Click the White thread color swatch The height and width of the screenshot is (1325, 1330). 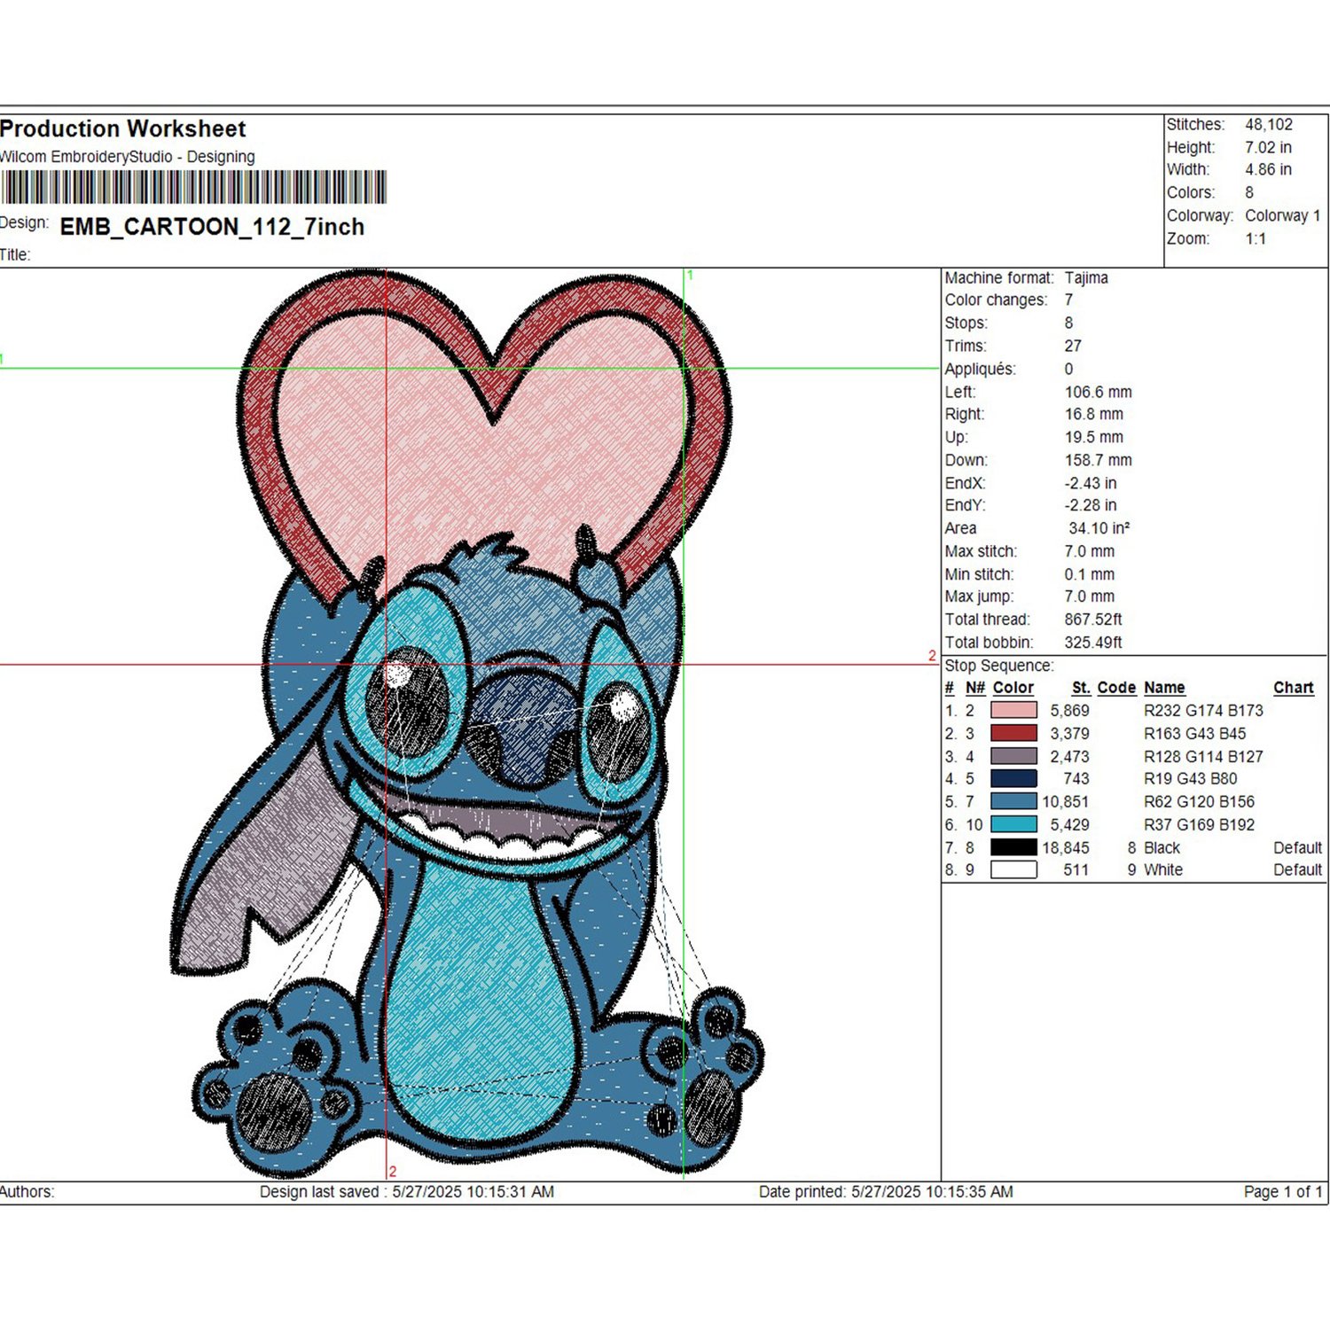click(x=1013, y=869)
